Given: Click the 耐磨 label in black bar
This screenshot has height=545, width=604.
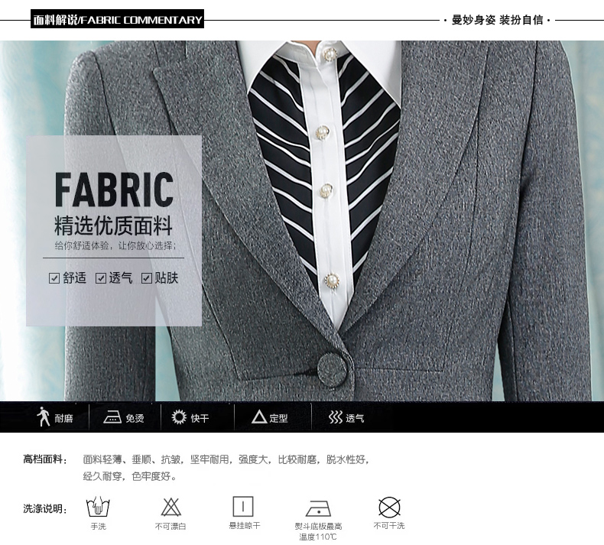Looking at the screenshot, I should (63, 418).
